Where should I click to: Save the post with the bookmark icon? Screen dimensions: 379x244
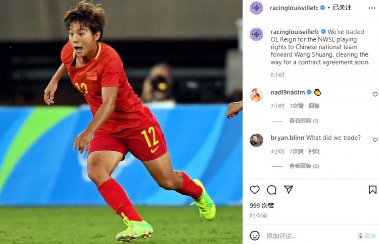click(x=372, y=190)
